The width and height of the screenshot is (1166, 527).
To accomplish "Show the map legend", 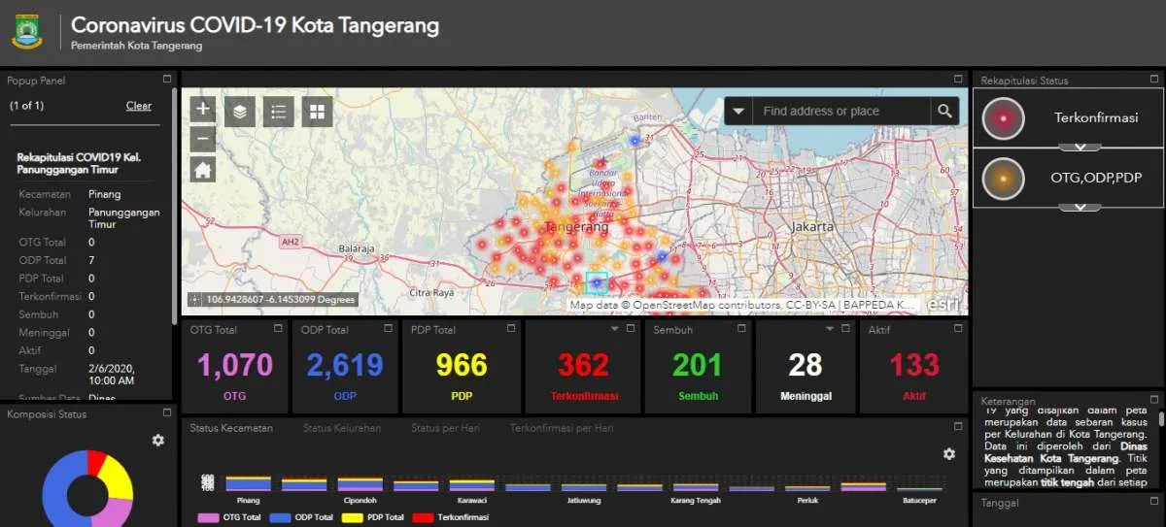I will 279,112.
